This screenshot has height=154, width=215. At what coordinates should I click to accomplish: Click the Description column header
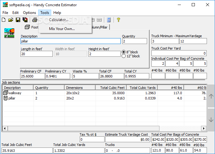click(x=18, y=88)
